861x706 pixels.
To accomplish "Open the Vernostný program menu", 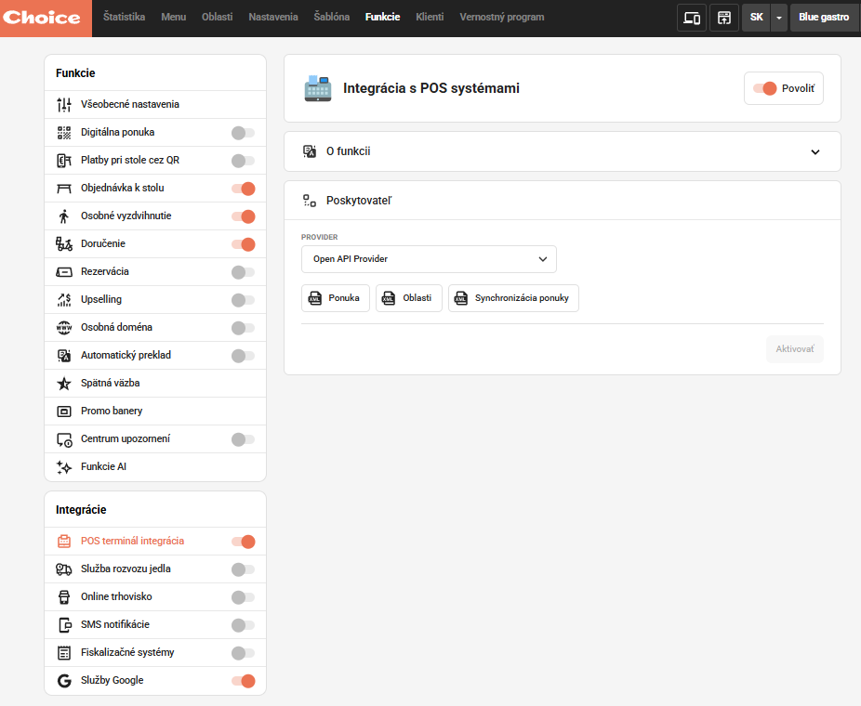I will coord(501,17).
